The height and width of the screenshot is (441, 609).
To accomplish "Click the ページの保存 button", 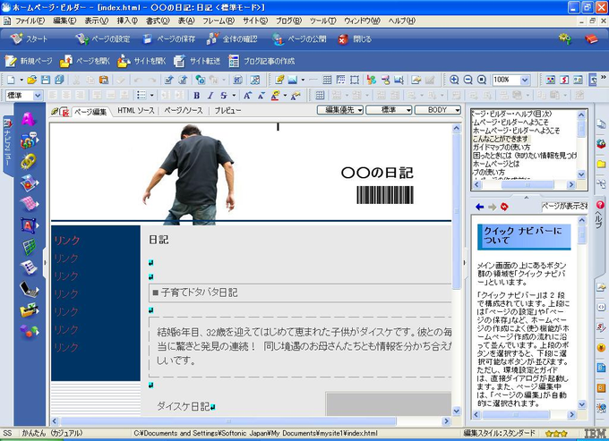I will coord(168,39).
